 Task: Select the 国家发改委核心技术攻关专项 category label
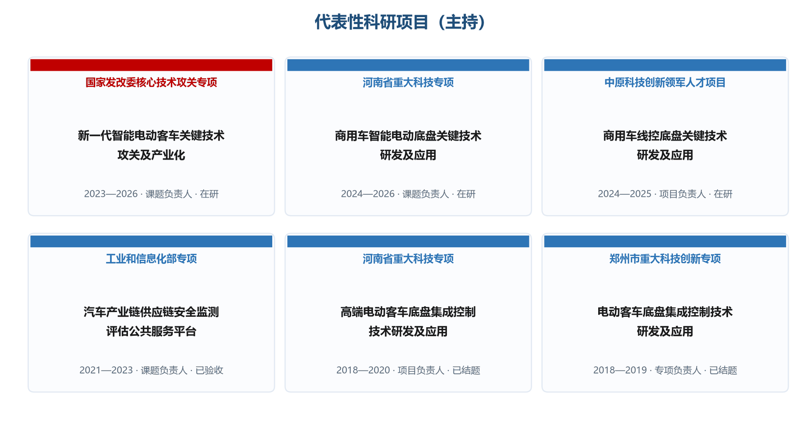pos(151,83)
